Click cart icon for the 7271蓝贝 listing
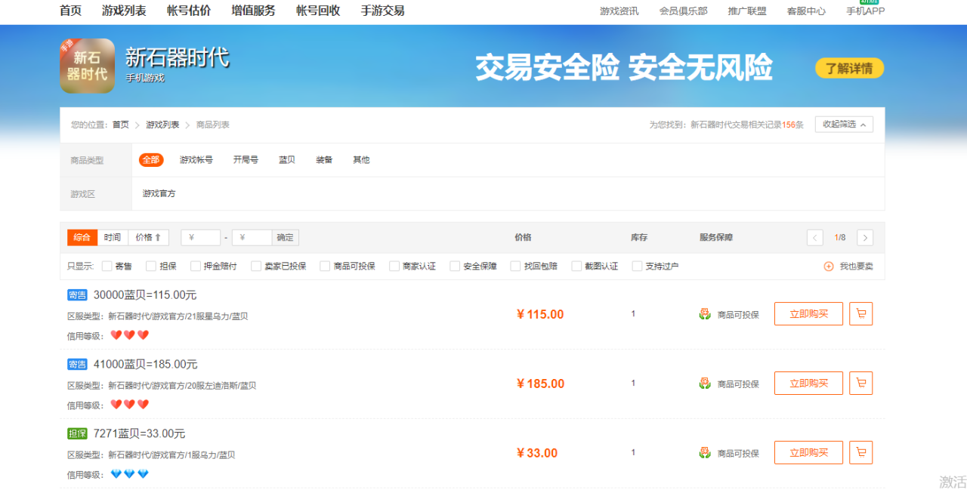This screenshot has height=493, width=967. point(860,452)
